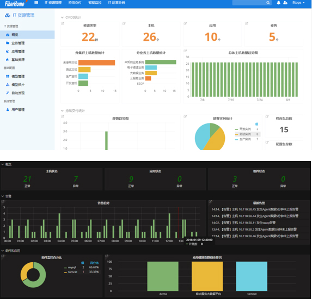312x303 pixels.
Task: Open IT 运营分析 top menu
Action: coord(117,3)
